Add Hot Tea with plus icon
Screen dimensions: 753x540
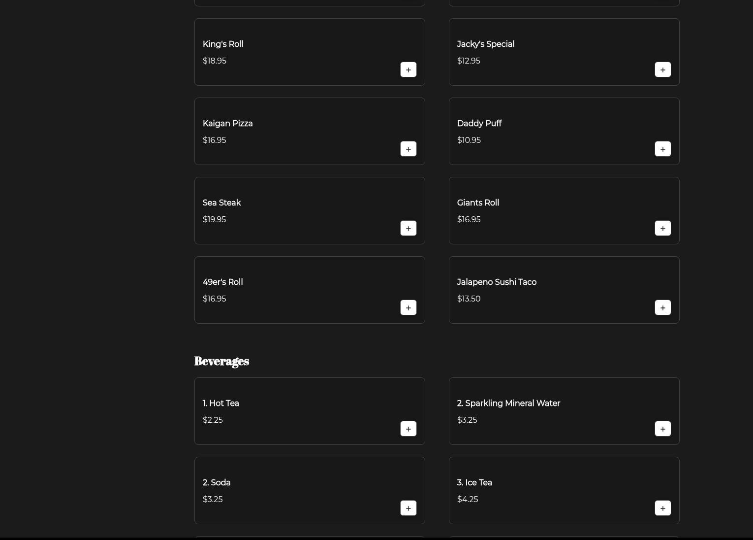pyautogui.click(x=408, y=429)
